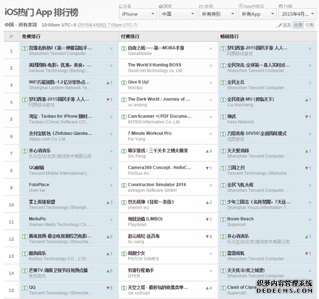The height and width of the screenshot is (299, 319).
Task: Open the 掌上英雄联盟 app page
Action: (42, 202)
